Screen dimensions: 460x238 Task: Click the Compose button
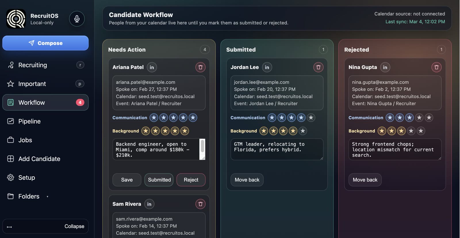(45, 43)
